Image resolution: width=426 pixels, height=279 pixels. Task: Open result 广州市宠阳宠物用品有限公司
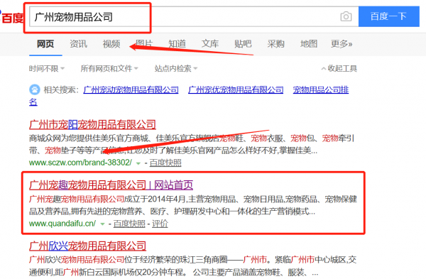click(92, 124)
